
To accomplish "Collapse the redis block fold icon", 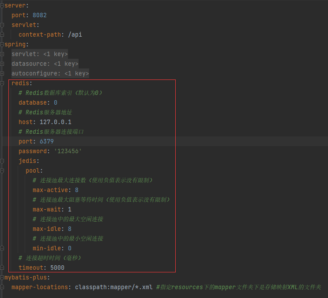I will point(2,83).
